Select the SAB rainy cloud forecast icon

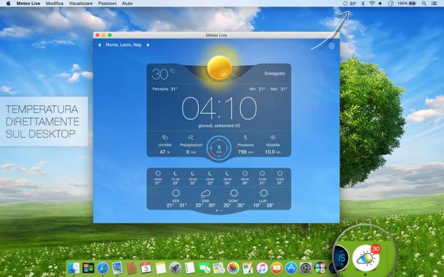205,194
